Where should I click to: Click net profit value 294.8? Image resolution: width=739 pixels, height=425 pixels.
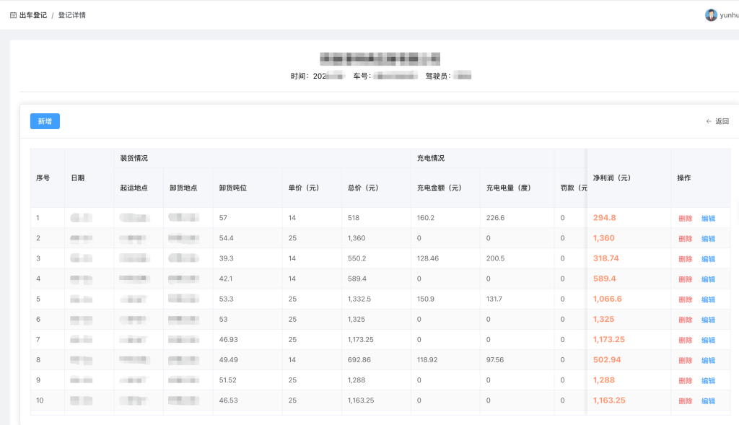(x=604, y=218)
